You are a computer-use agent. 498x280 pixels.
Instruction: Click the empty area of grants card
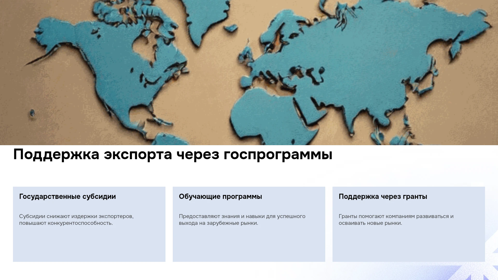click(409, 244)
